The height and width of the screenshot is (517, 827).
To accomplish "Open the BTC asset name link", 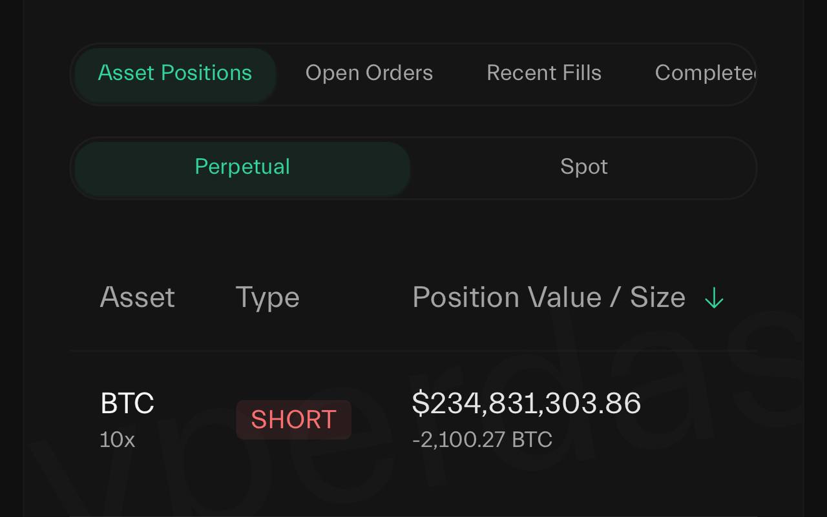I will (x=127, y=404).
